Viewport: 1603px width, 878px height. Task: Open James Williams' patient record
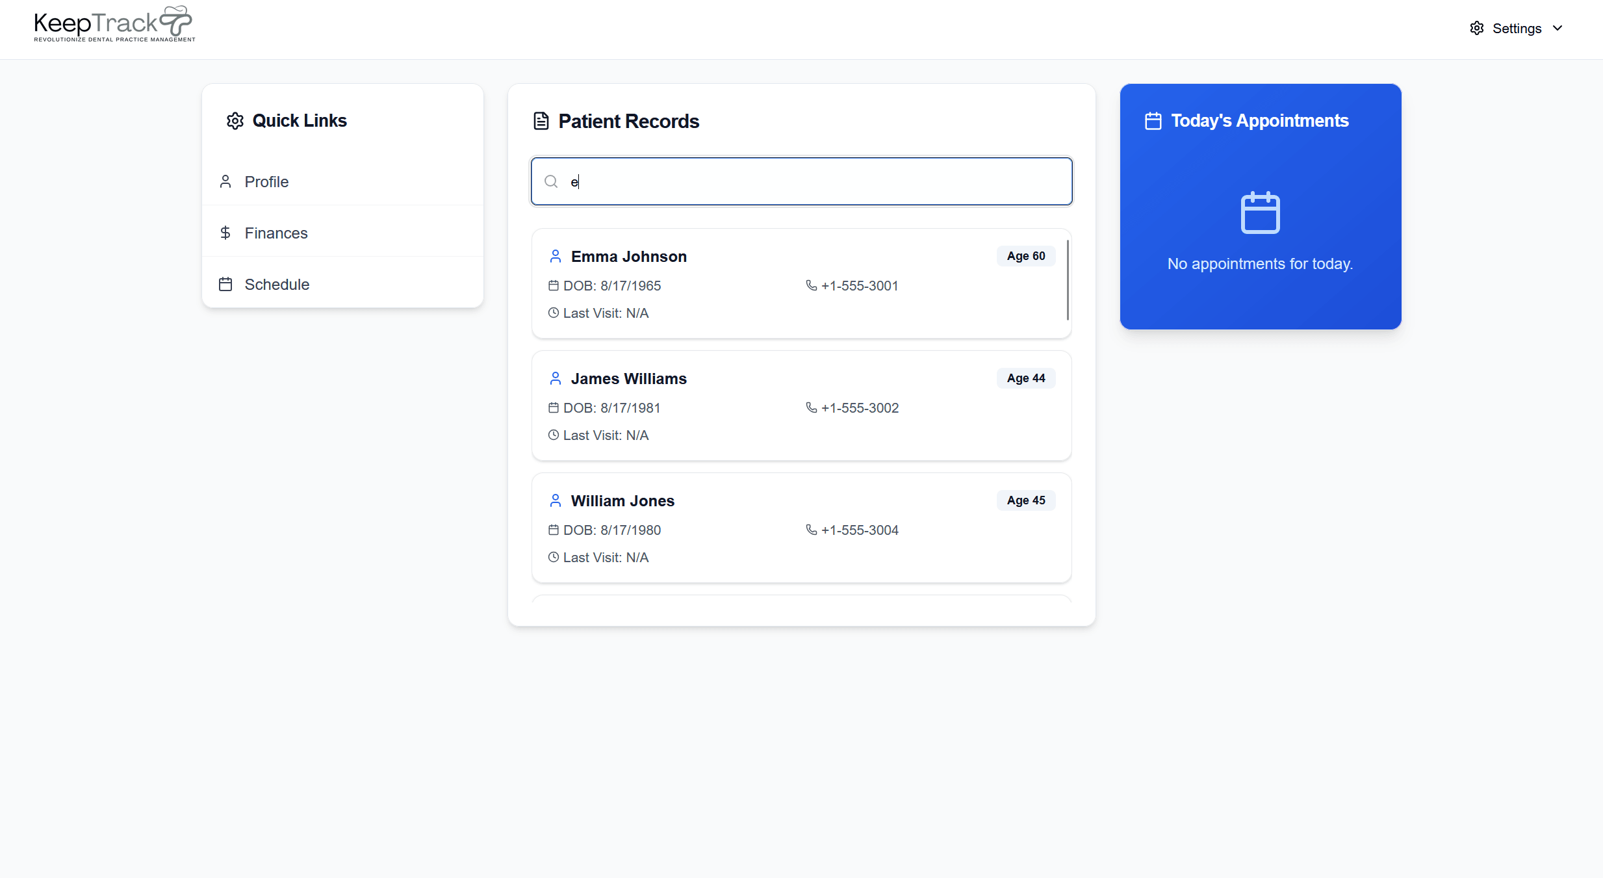(x=628, y=379)
